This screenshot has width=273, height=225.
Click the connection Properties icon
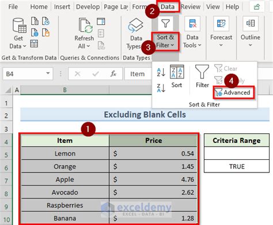(101, 33)
